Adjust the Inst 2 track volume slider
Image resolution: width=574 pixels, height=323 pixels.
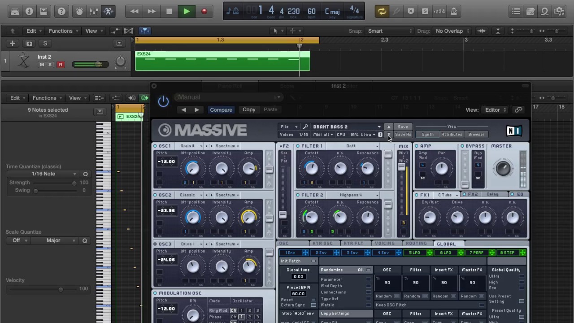90,65
